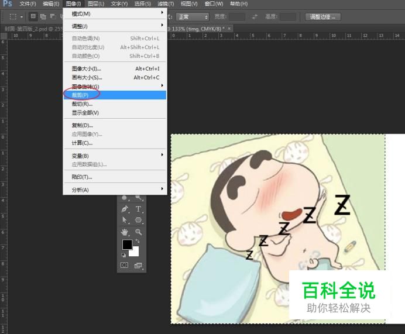405x334 pixels.
Task: Click the 自动色调(N) menu entry
Action: click(115, 39)
